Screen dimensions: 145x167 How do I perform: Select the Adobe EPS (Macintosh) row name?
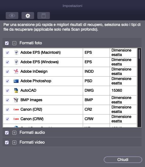tap(40, 53)
